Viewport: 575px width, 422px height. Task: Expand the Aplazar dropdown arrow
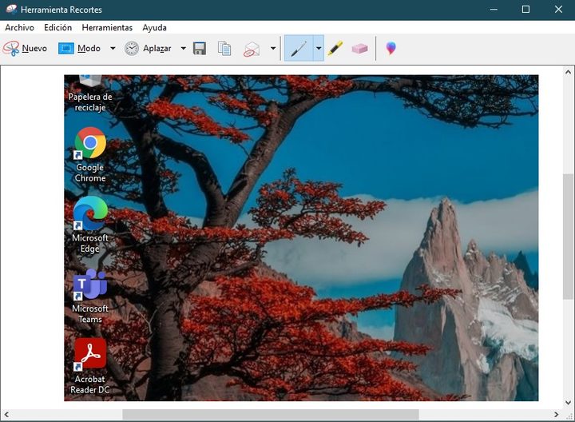coord(183,49)
